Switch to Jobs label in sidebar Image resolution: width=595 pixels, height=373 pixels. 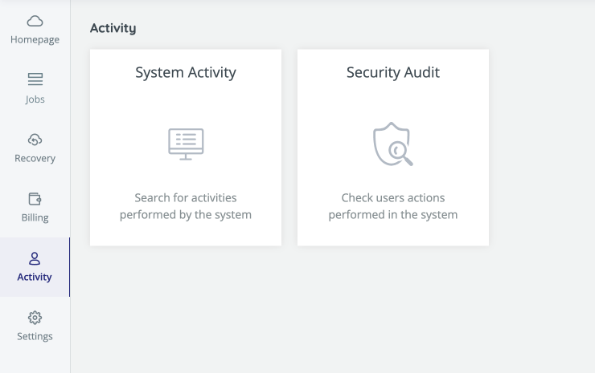(35, 99)
